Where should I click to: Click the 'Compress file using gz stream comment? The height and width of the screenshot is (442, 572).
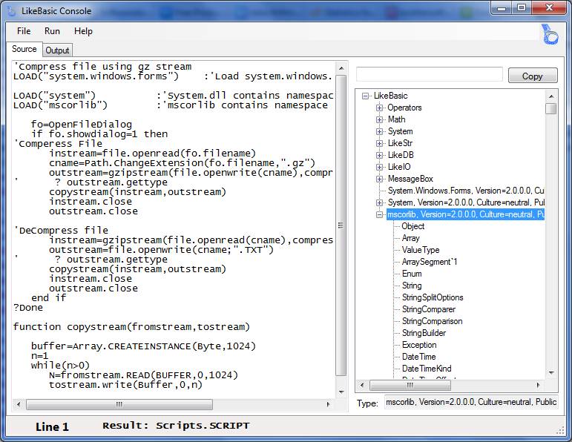(102, 66)
